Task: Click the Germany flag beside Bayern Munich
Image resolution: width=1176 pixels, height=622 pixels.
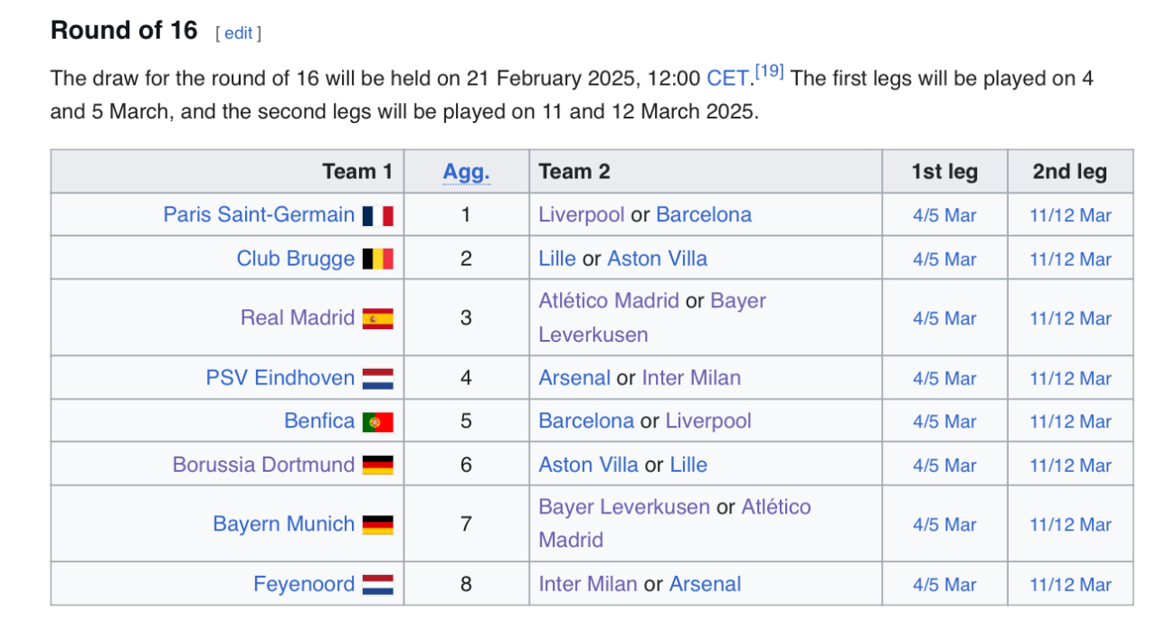Action: 377,524
